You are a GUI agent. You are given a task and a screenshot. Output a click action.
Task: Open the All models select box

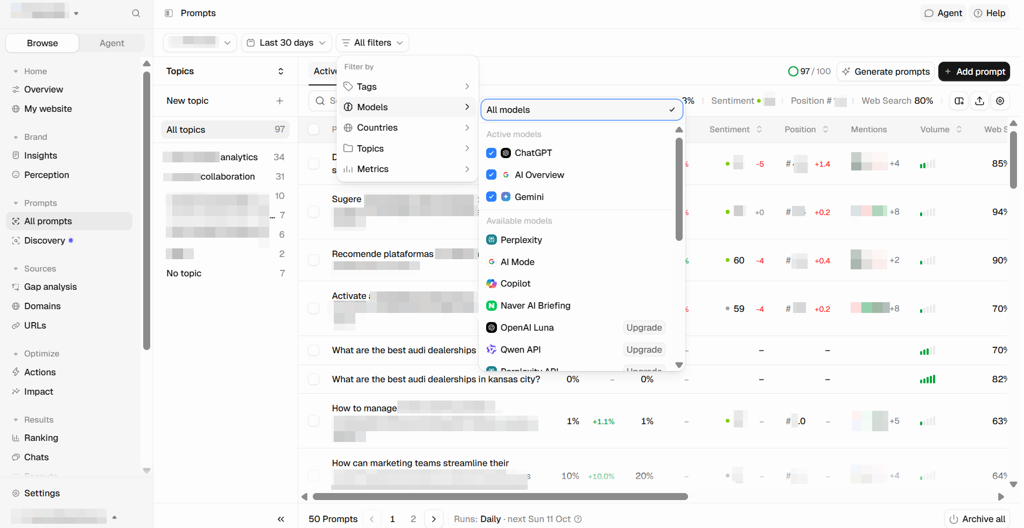tap(581, 110)
